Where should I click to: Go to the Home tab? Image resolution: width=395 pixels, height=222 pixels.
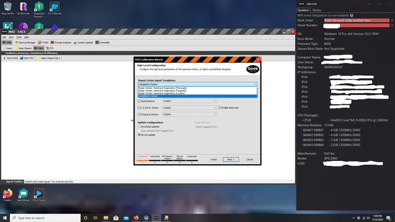(7, 48)
